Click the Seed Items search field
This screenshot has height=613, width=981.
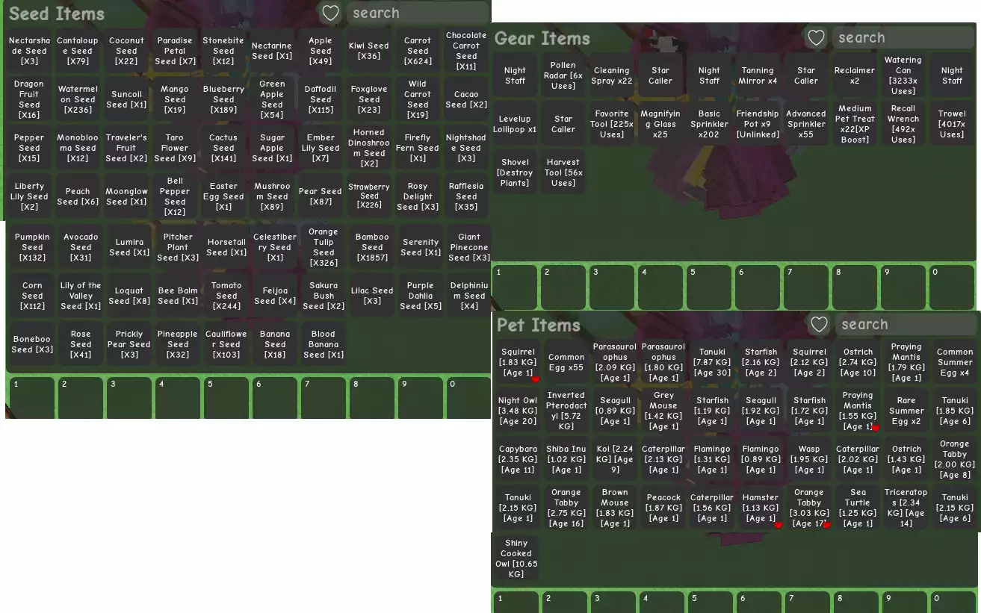(x=416, y=13)
